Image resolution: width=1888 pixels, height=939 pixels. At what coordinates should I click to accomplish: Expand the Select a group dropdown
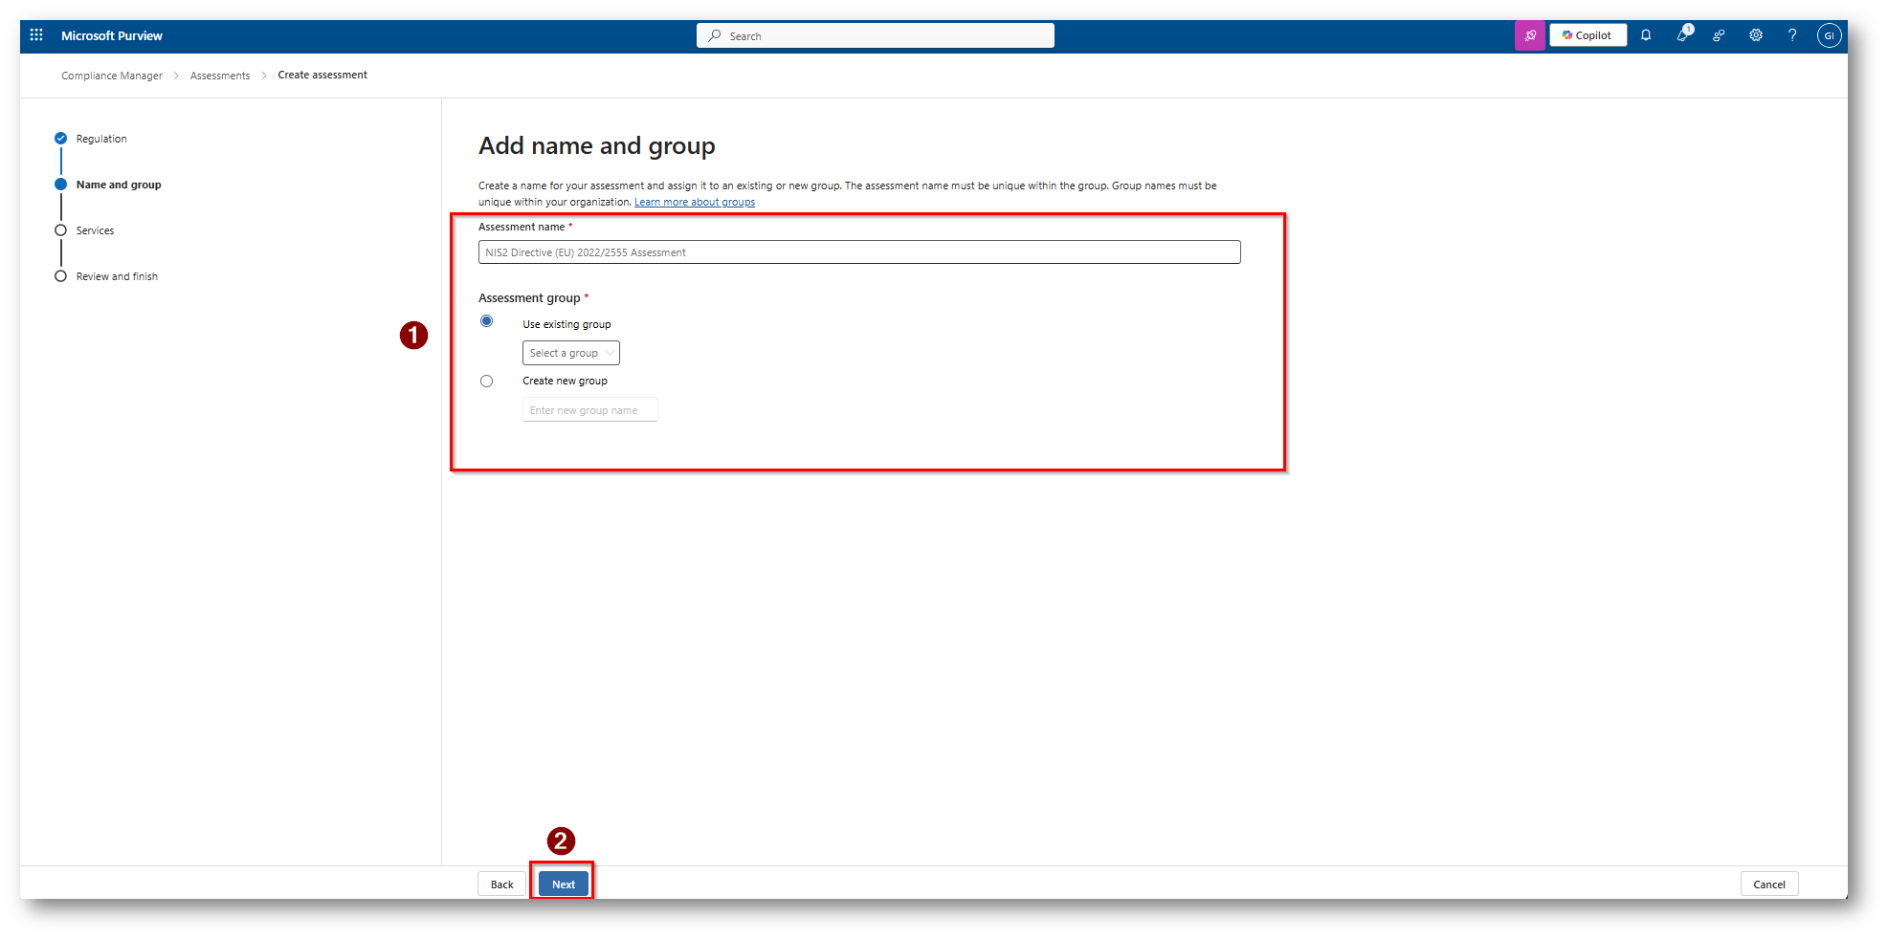tap(571, 353)
